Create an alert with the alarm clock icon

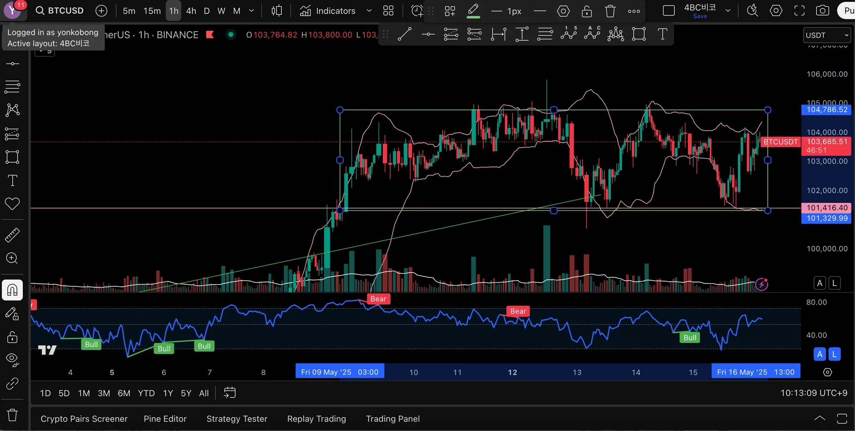point(417,11)
